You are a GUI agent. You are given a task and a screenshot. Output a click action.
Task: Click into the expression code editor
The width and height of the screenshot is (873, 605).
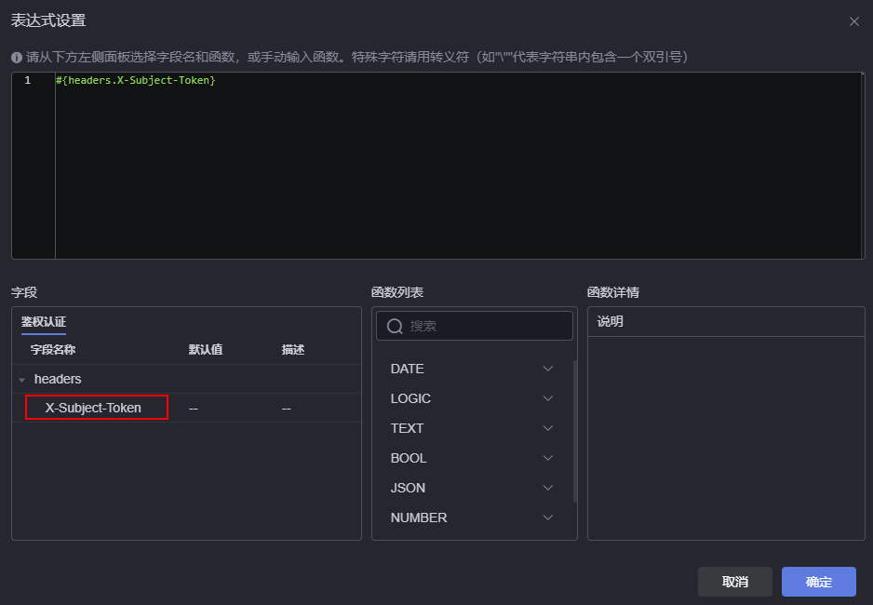pyautogui.click(x=458, y=166)
